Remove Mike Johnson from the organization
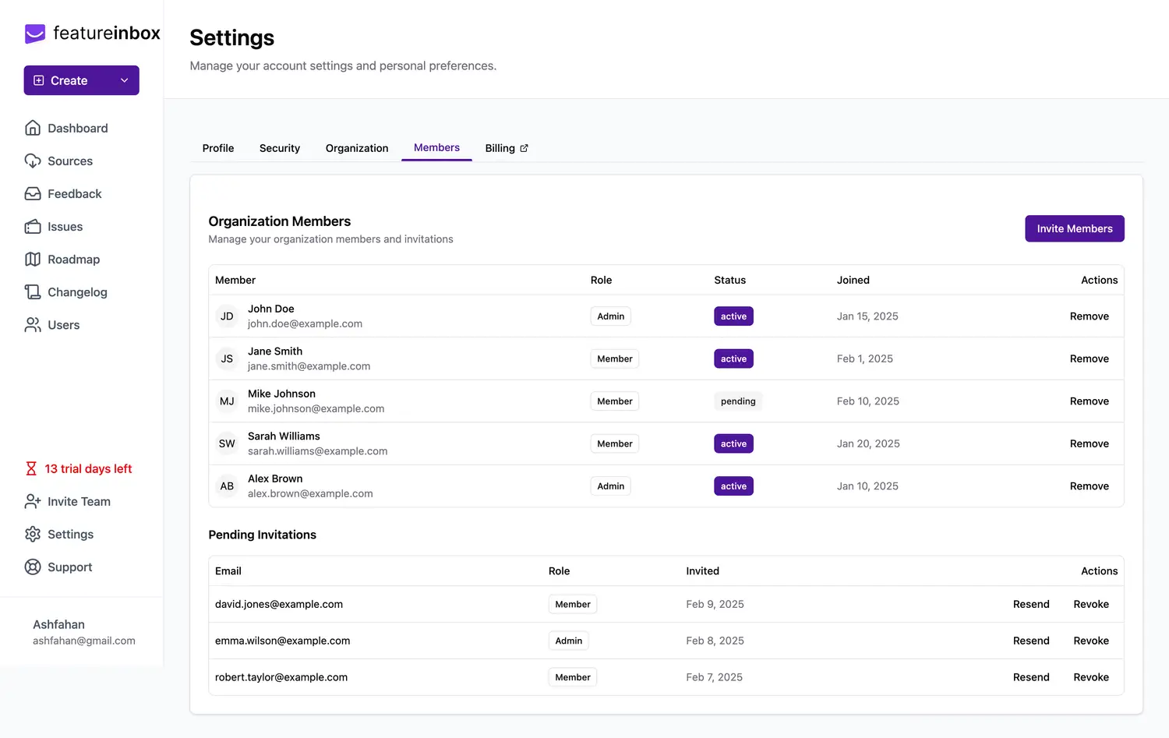1169x738 pixels. tap(1089, 401)
